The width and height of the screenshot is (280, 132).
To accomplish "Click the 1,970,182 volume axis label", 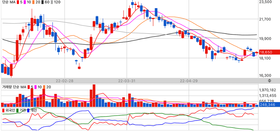I will [268, 90].
